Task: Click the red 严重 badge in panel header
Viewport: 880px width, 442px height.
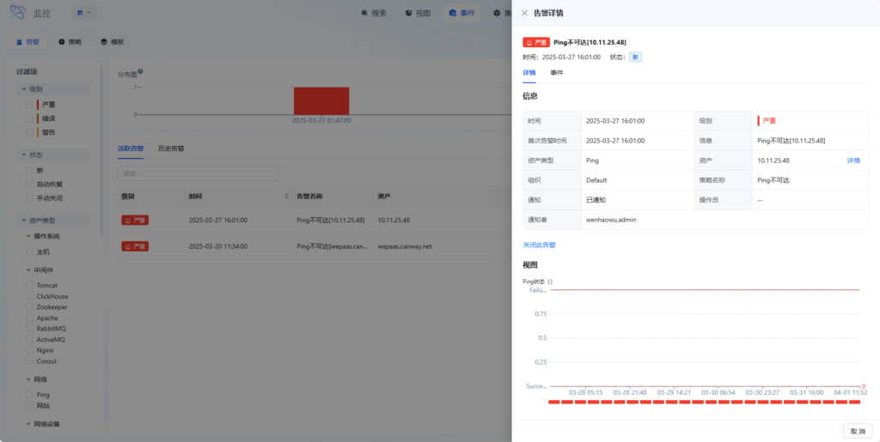Action: (x=536, y=43)
